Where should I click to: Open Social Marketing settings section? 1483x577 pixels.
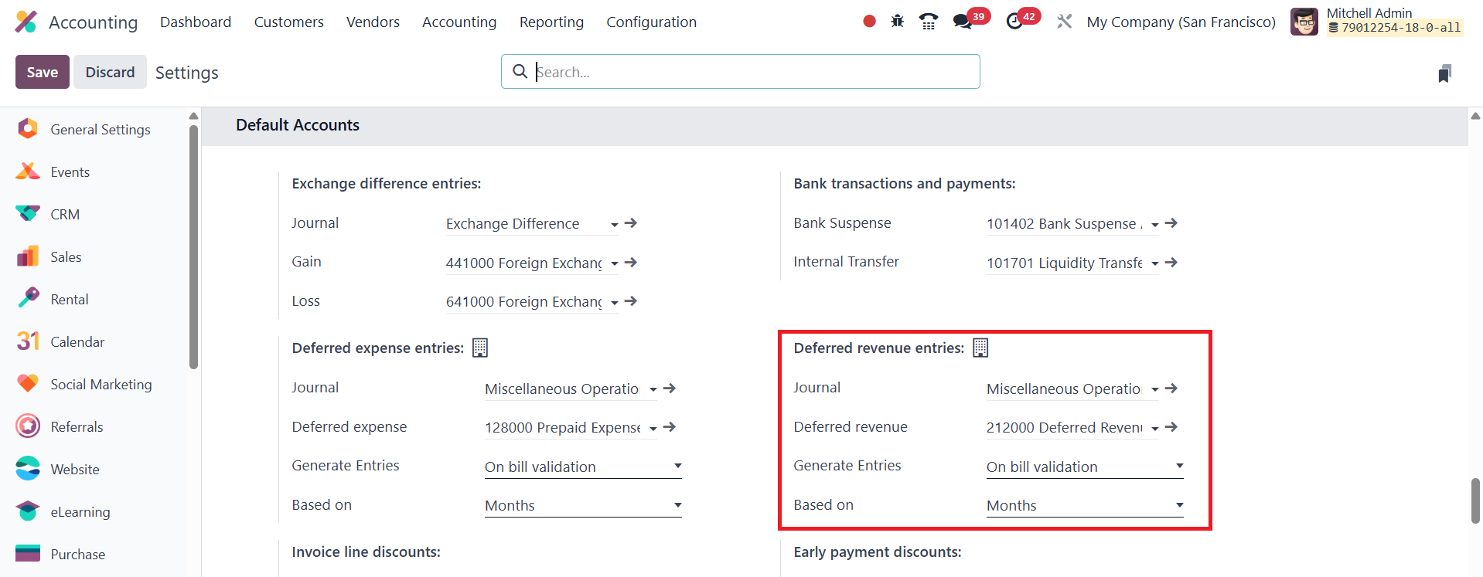[101, 385]
